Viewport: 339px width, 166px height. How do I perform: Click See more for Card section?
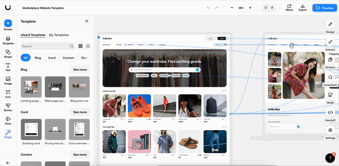pyautogui.click(x=80, y=112)
